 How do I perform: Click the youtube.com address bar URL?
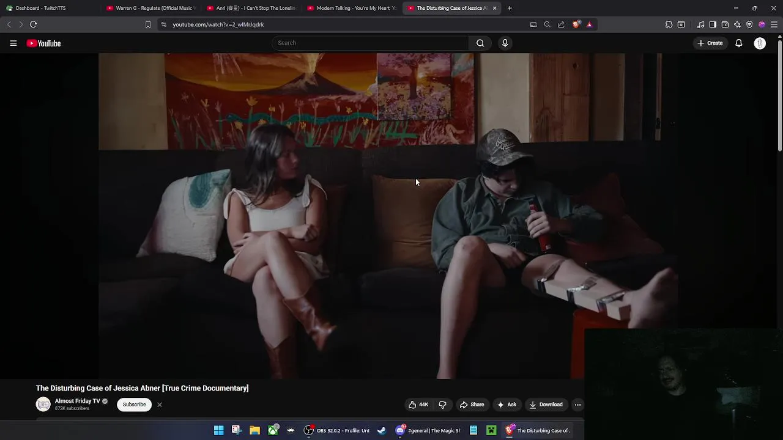point(218,24)
